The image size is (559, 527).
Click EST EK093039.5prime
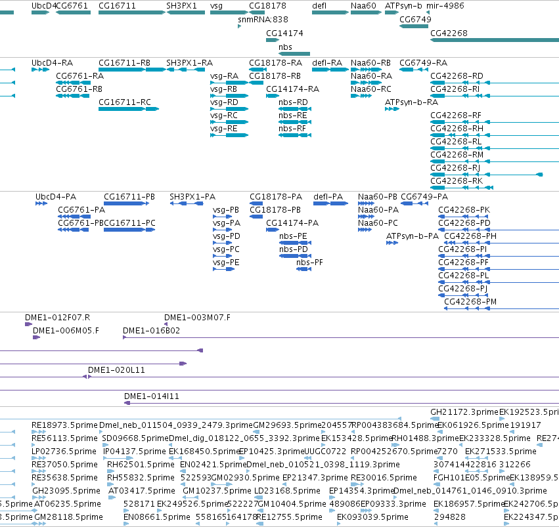coord(372,516)
